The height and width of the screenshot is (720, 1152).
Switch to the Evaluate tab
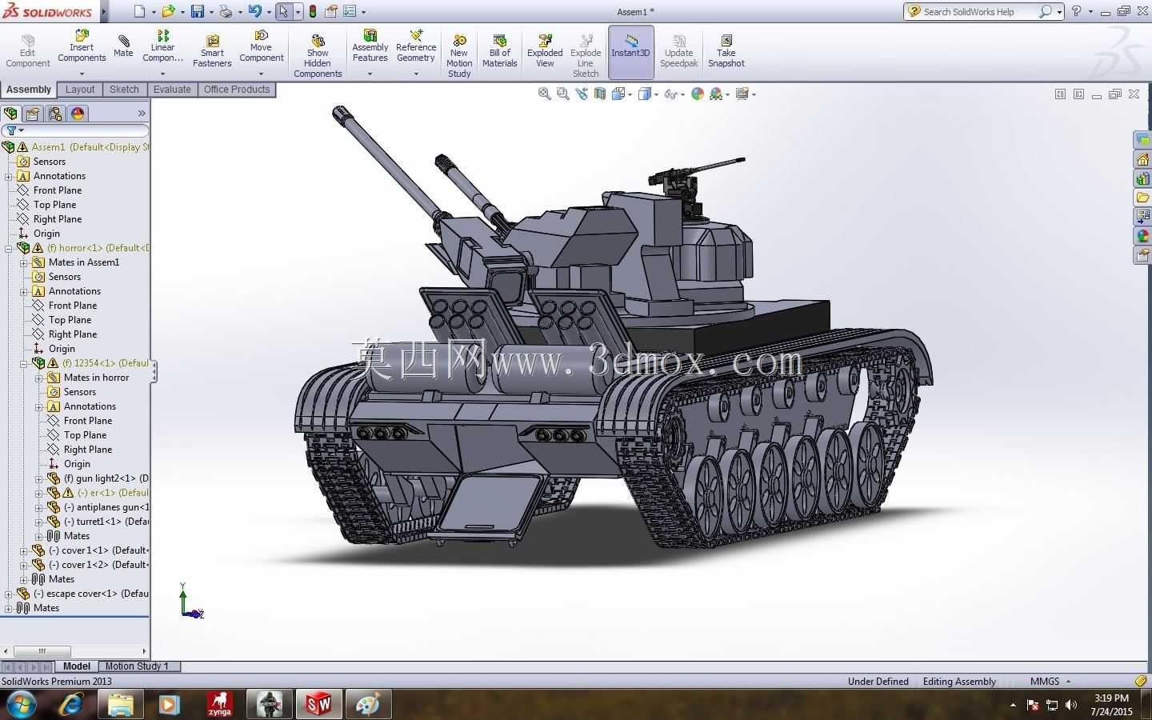click(172, 90)
